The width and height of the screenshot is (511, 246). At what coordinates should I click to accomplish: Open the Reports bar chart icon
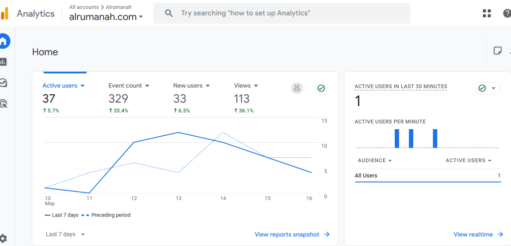point(3,61)
